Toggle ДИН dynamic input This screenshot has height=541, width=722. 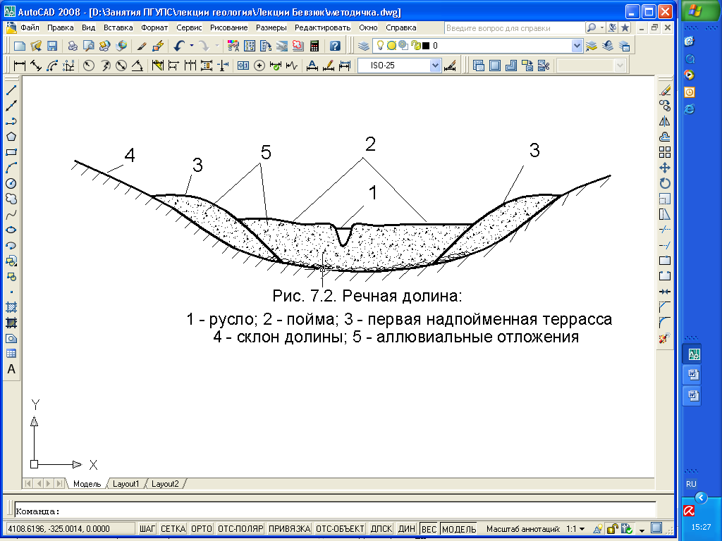coord(407,529)
